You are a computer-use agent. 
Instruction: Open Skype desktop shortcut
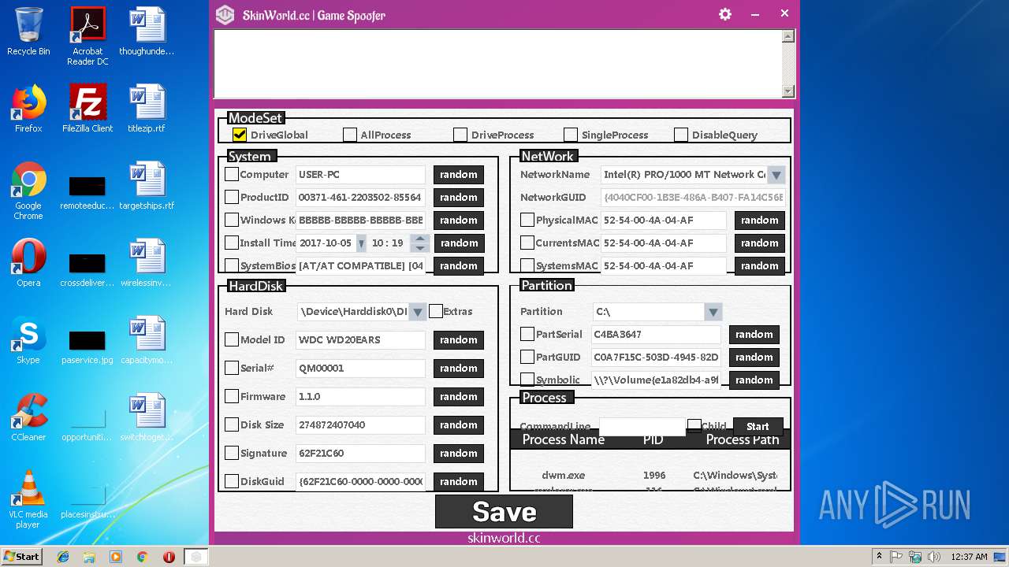click(28, 340)
